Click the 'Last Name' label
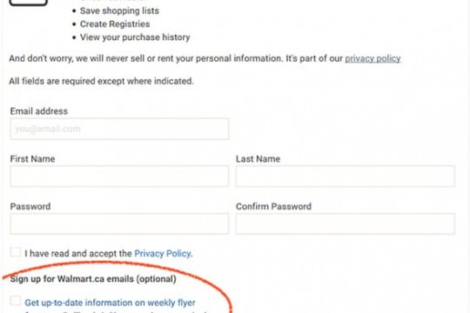 [258, 159]
